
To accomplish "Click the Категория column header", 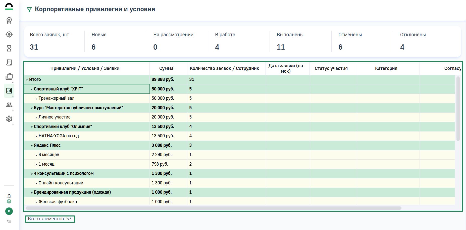I will [x=386, y=68].
